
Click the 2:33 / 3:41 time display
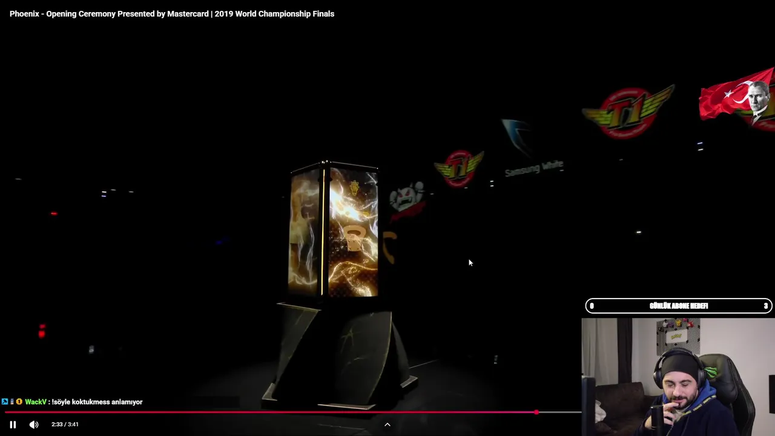pyautogui.click(x=65, y=424)
